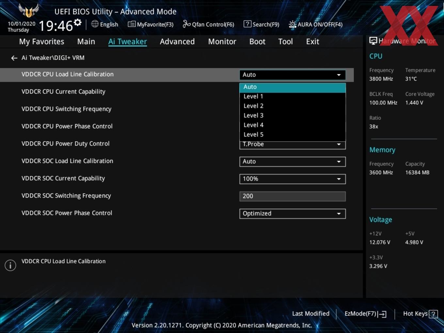This screenshot has height=333, width=444.
Task: Click the Ai Tweaker\DIGI+ VRM breadcrumb
Action: tap(53, 58)
